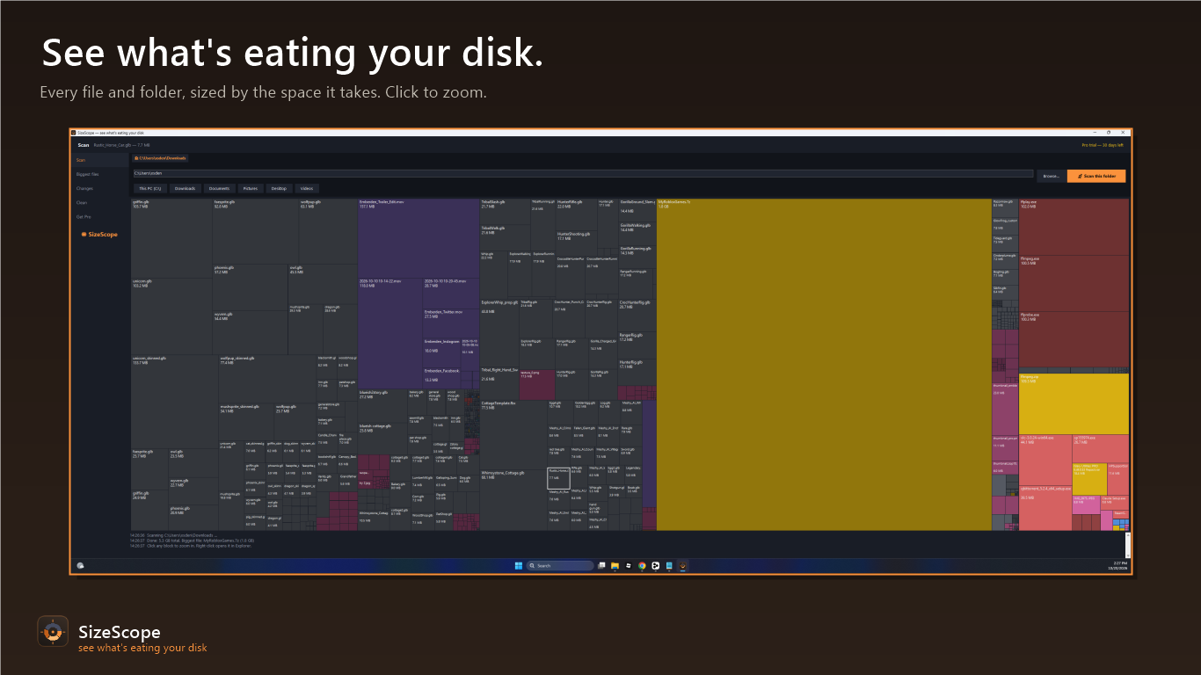This screenshot has height=675, width=1201.
Task: Zoom into the ffplay.exe block
Action: tap(1074, 227)
